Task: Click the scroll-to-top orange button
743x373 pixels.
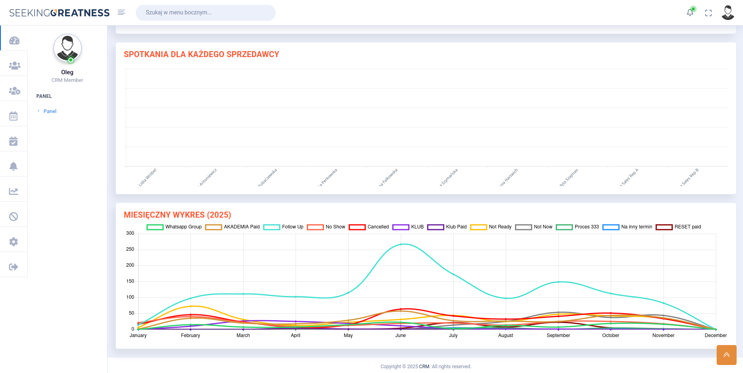Action: pyautogui.click(x=726, y=355)
